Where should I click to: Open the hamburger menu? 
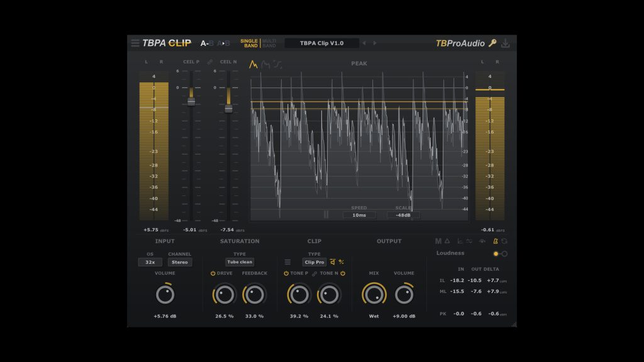pyautogui.click(x=136, y=43)
